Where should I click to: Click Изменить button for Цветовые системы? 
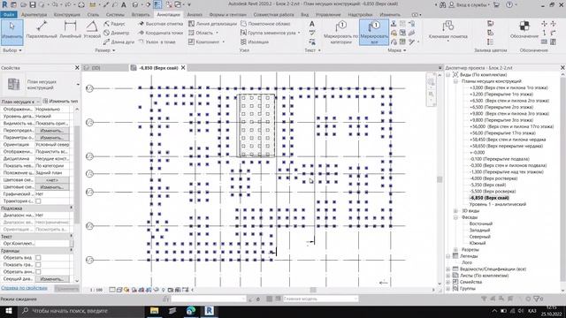(x=52, y=187)
